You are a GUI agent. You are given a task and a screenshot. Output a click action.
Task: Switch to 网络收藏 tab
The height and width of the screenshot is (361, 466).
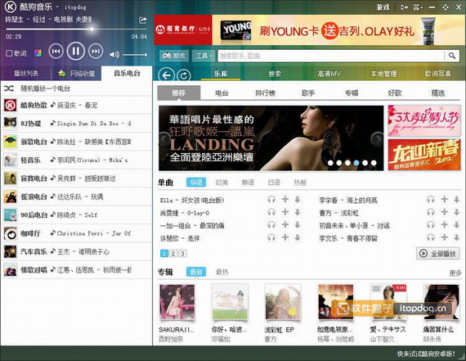[77, 73]
